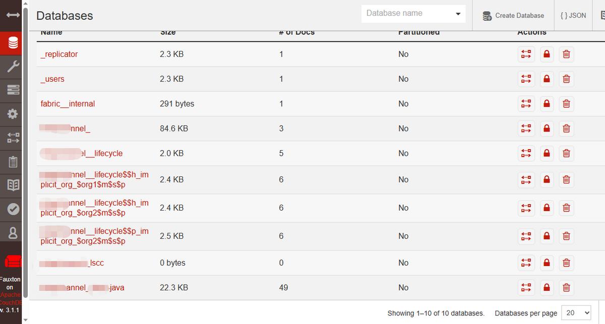Open permissions lock for fabric__internal database
The height and width of the screenshot is (324, 605).
coord(547,104)
